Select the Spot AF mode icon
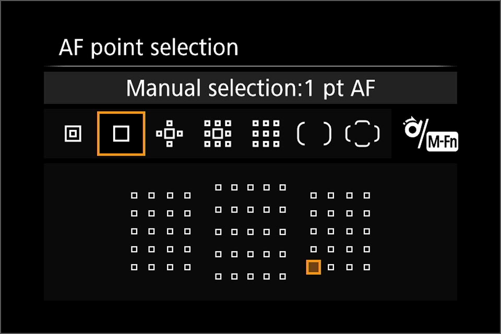 pos(73,134)
